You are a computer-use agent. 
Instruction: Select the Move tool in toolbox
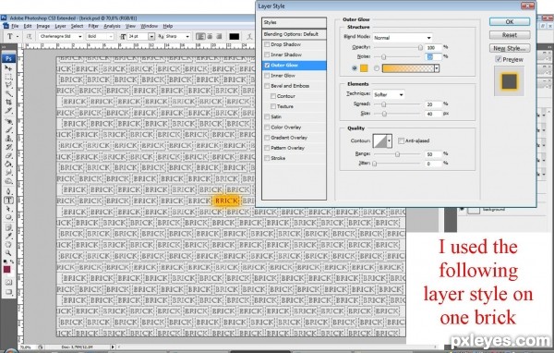coord(8,67)
